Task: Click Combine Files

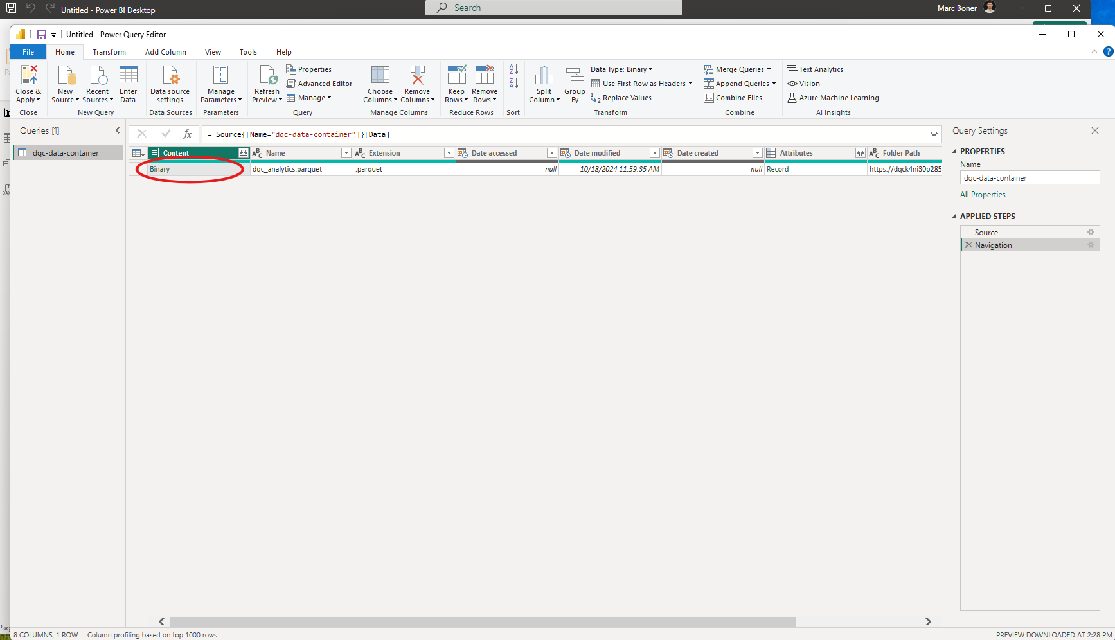Action: [733, 98]
